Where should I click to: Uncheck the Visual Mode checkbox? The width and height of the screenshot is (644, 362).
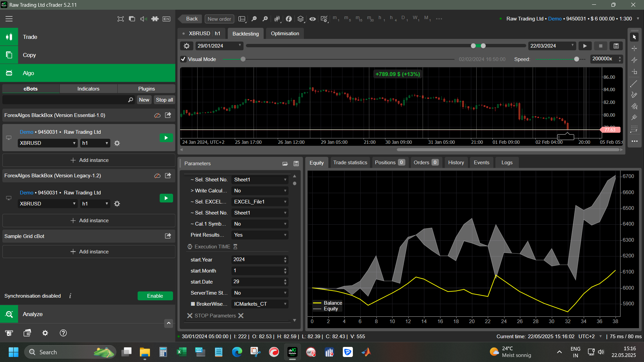point(183,59)
